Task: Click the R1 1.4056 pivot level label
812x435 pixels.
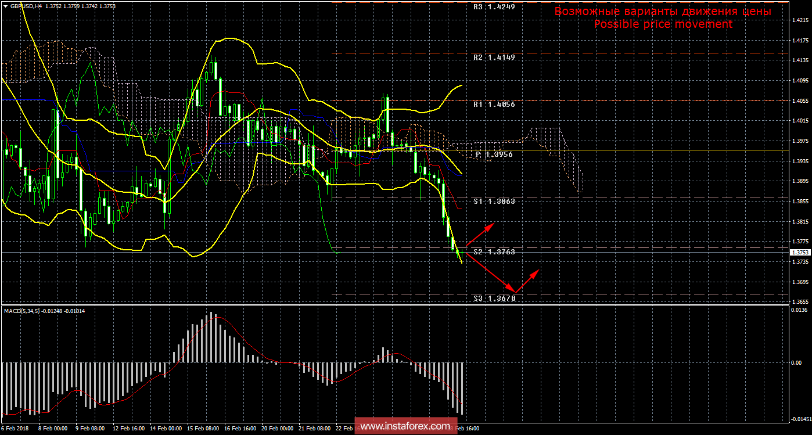Action: [x=493, y=105]
